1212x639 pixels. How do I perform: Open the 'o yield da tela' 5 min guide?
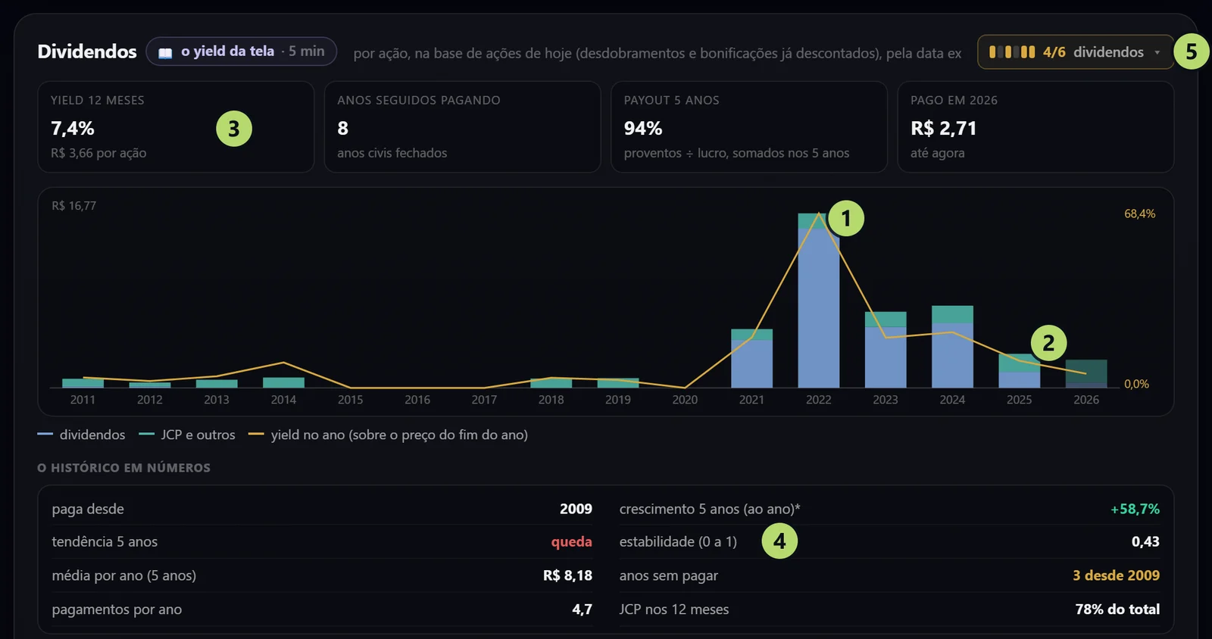click(241, 51)
